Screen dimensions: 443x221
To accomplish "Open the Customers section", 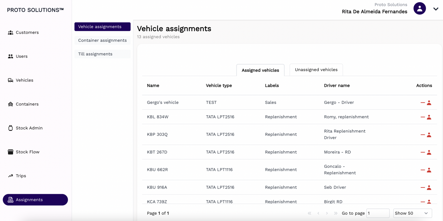I will point(23,32).
